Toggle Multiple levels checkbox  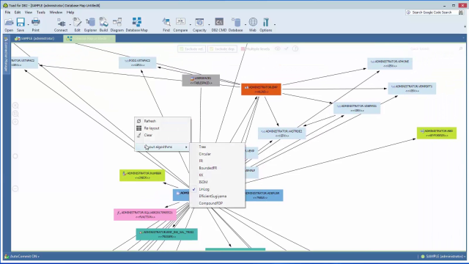243,49
